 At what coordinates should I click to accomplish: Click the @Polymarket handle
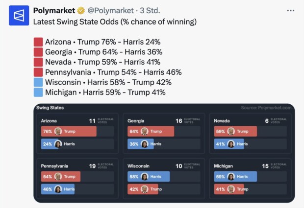pyautogui.click(x=110, y=11)
